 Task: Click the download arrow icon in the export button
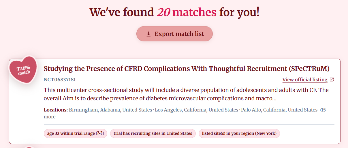pos(148,34)
